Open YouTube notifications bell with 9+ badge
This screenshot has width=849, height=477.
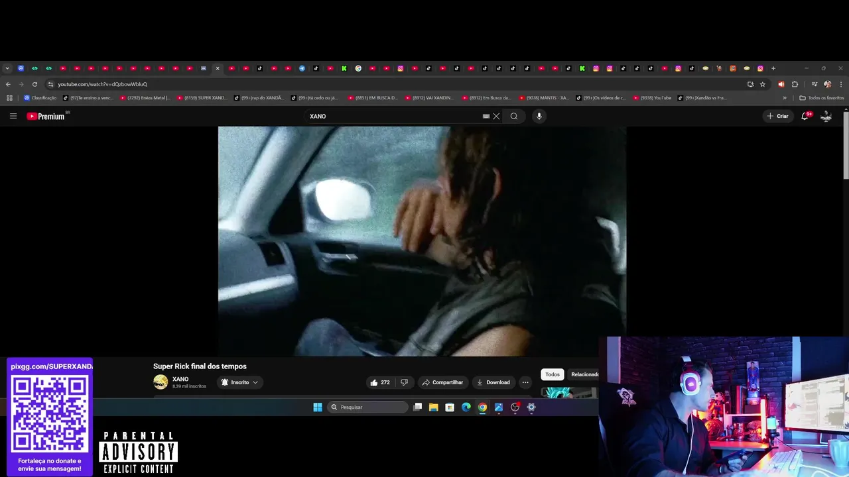pos(805,116)
